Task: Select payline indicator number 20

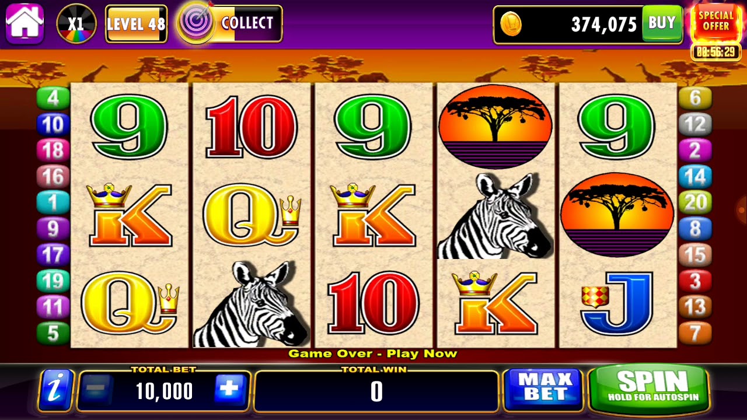Action: tap(695, 202)
